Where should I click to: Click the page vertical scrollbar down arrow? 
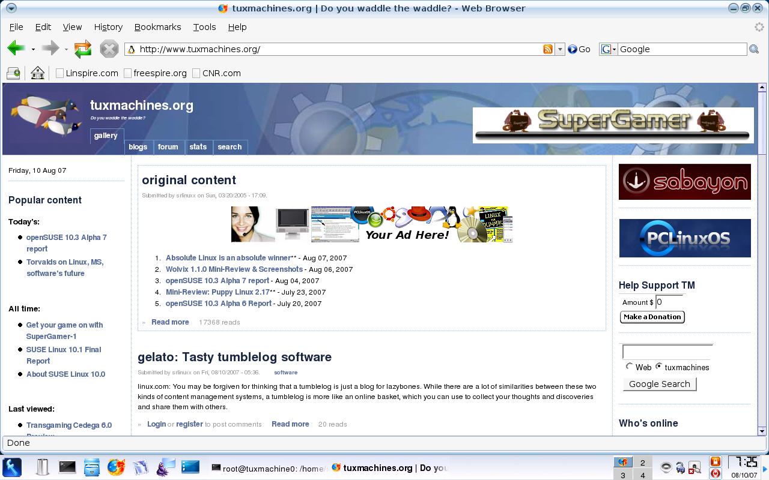click(x=762, y=431)
